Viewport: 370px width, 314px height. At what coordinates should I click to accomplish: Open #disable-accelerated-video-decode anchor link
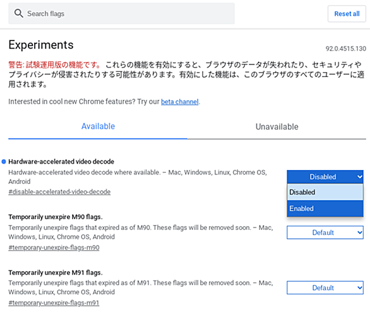pos(59,191)
